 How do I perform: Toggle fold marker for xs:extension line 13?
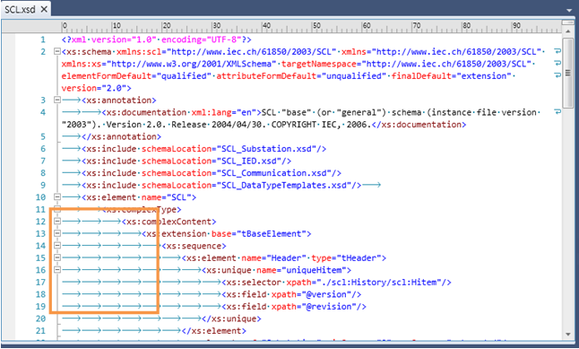pos(56,233)
